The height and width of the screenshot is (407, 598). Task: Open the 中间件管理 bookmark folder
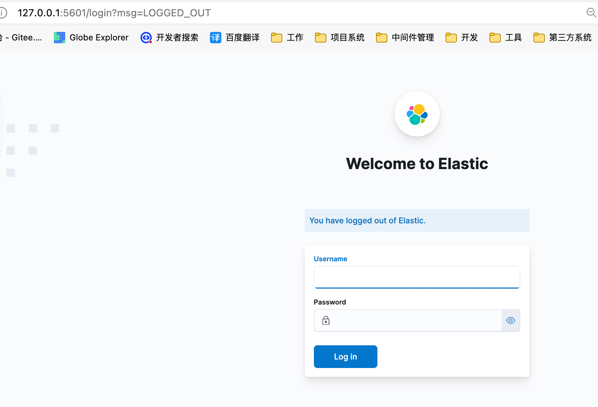click(405, 38)
